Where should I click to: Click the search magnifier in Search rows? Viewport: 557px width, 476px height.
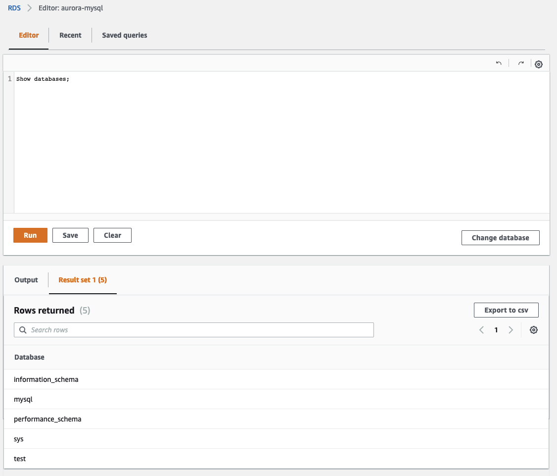click(x=22, y=329)
